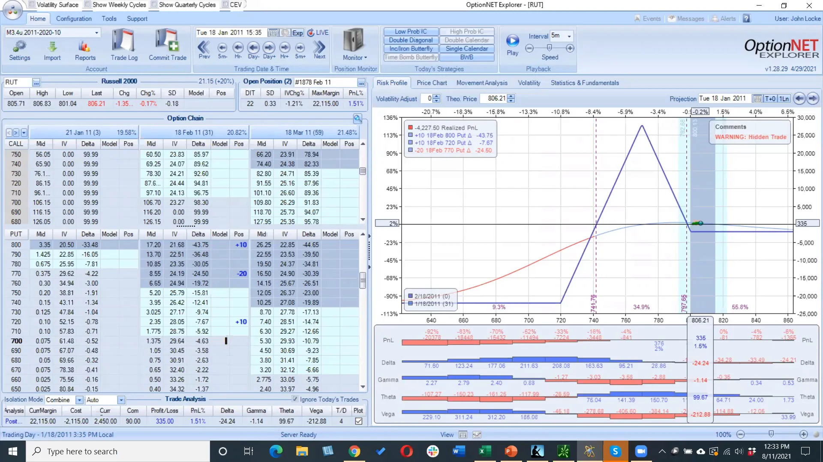Step forward five minutes (5m+)

pyautogui.click(x=300, y=49)
